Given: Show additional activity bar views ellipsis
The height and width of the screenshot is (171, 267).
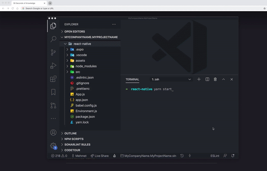Looking at the screenshot, I should point(53,119).
